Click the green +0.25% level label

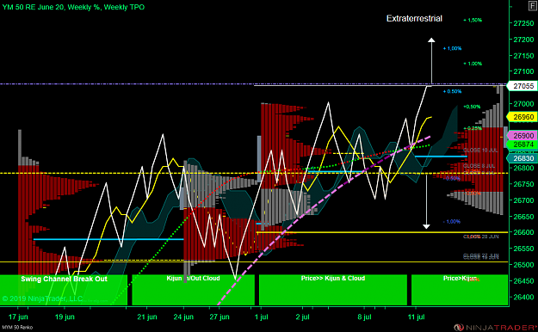click(x=473, y=128)
